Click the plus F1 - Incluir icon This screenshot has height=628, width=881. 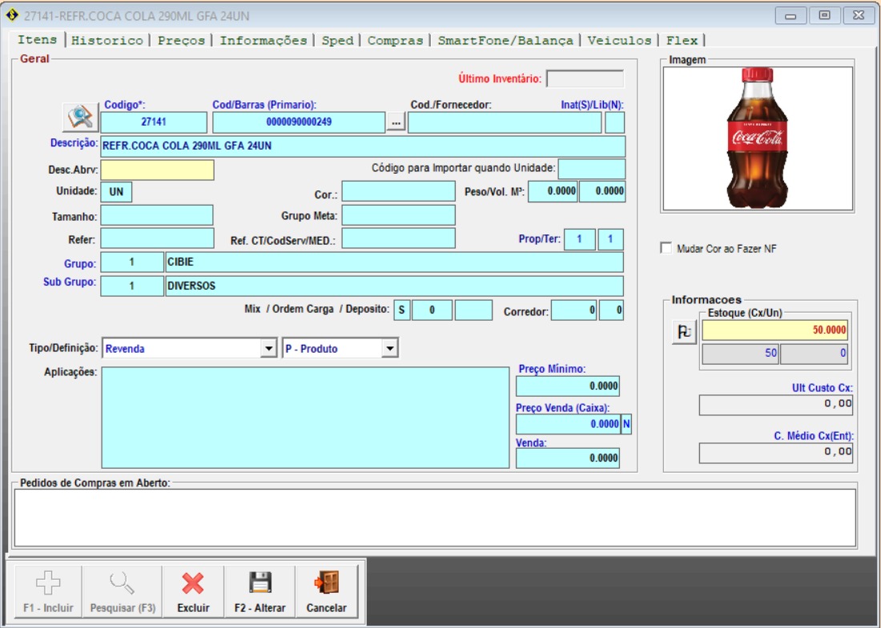(48, 584)
